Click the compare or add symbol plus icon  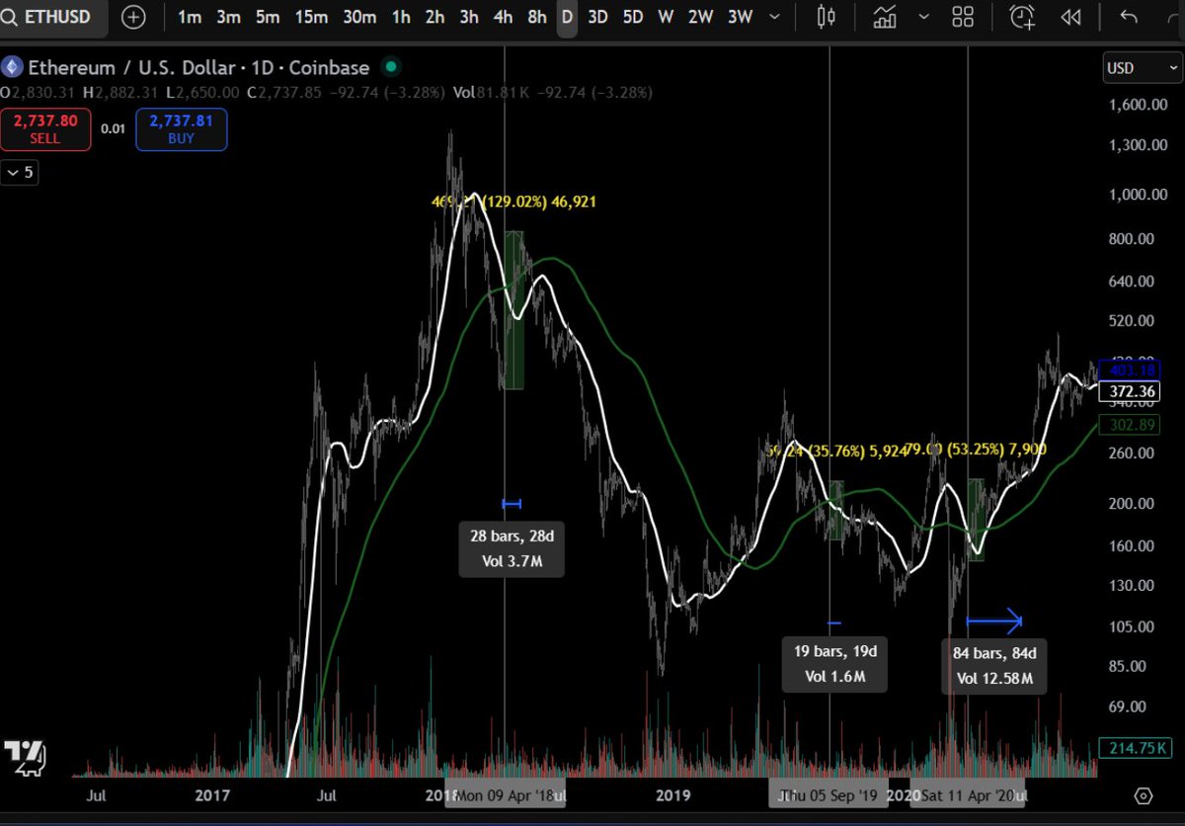[133, 17]
